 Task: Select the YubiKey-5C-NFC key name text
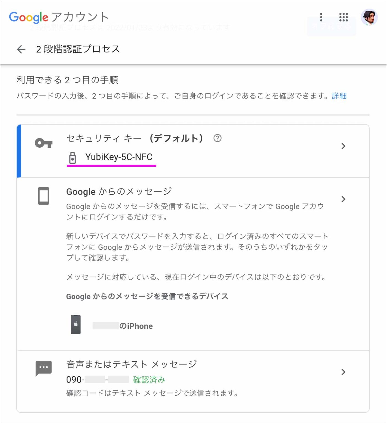[119, 157]
